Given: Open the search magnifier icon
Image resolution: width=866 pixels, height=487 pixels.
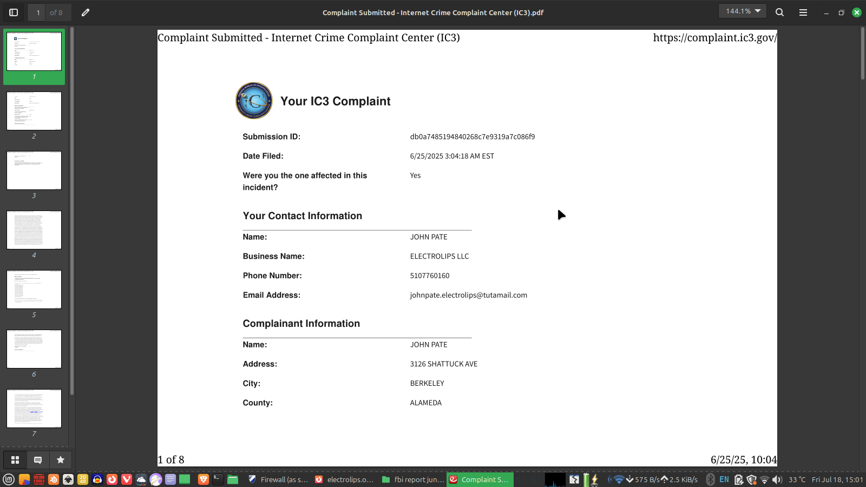Looking at the screenshot, I should (779, 12).
